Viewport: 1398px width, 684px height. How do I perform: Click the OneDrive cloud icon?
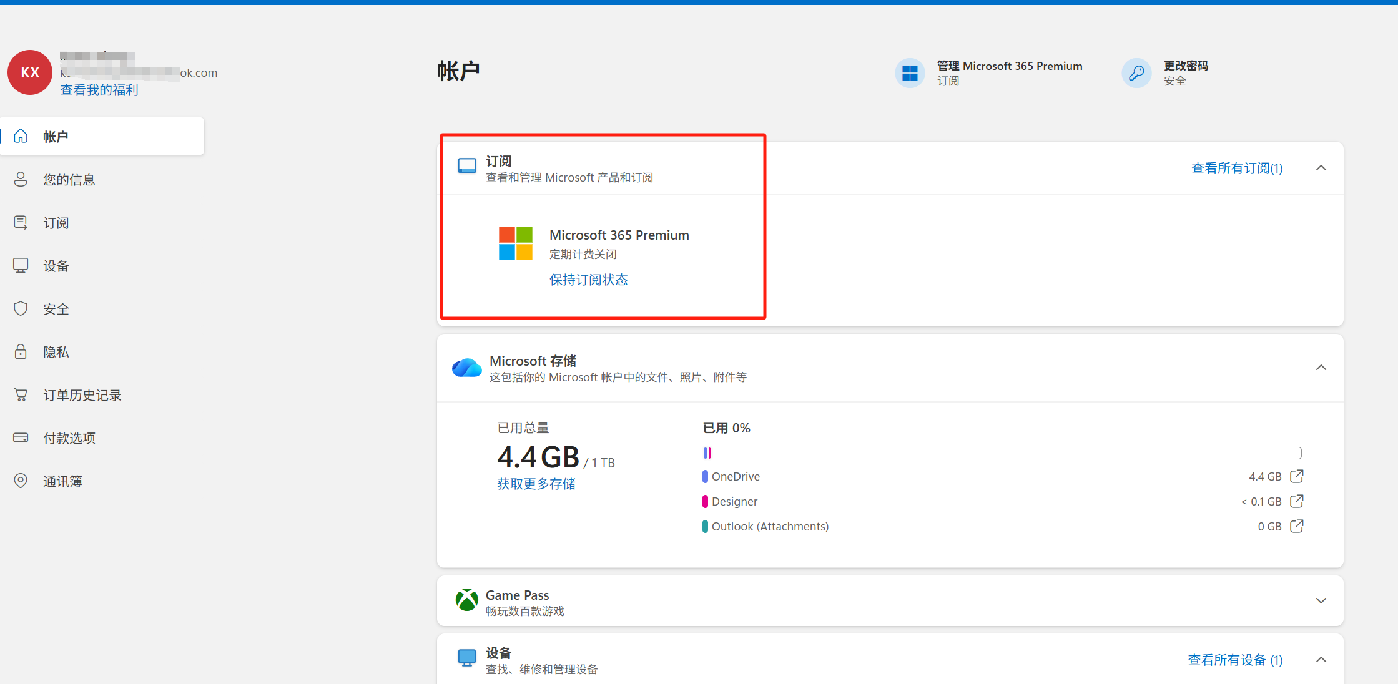pos(467,368)
